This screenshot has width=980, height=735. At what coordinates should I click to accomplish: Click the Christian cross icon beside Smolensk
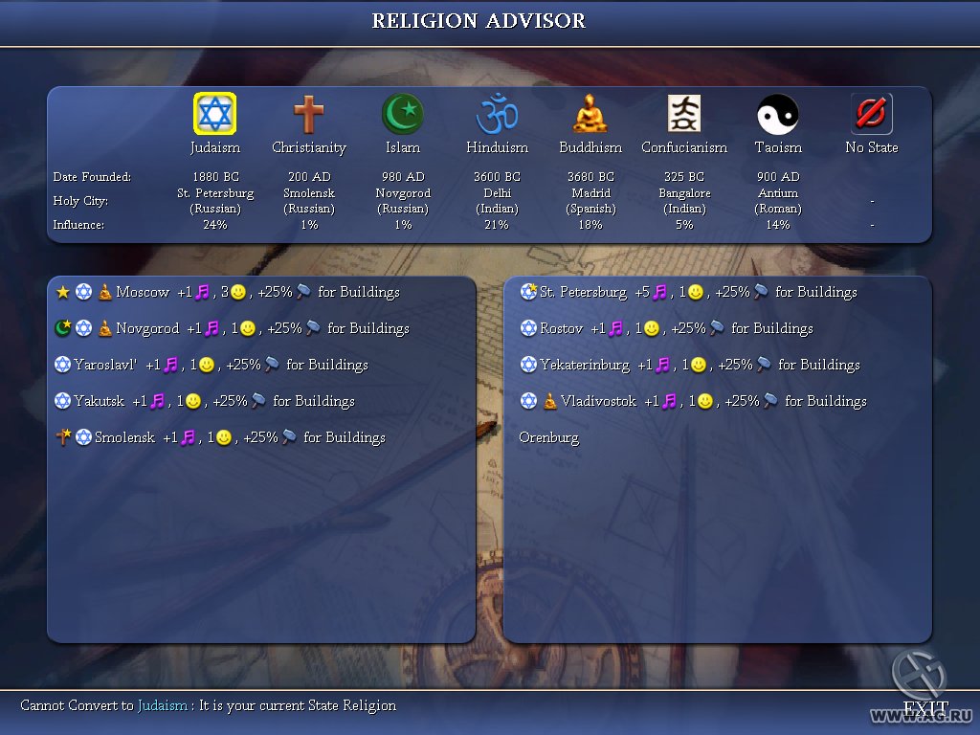point(63,437)
